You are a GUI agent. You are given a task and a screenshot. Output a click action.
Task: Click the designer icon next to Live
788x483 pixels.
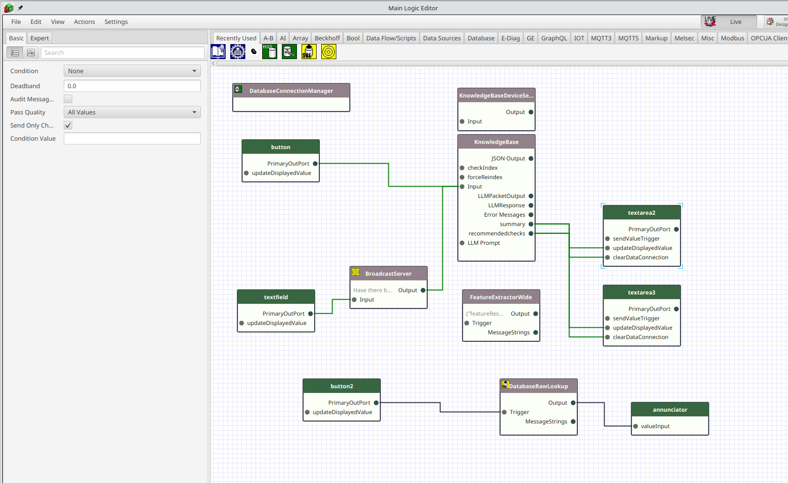click(770, 22)
